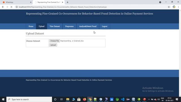
Task: Open Chrome three-dot menu
Action: [178, 7]
